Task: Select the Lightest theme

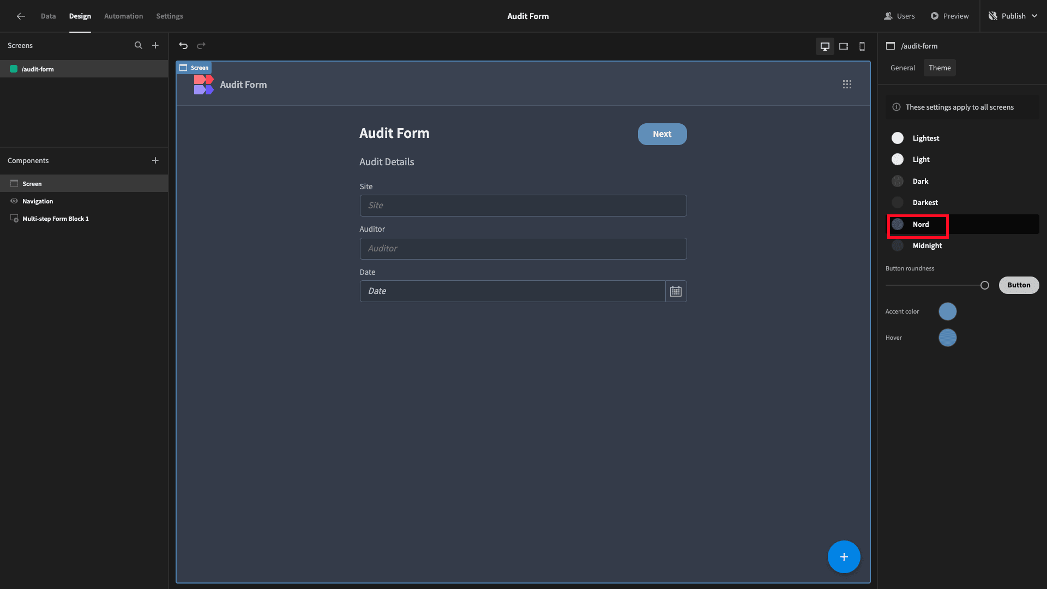Action: pos(962,138)
